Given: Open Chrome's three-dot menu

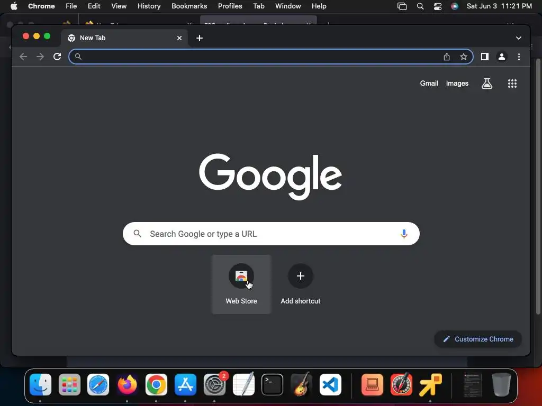Looking at the screenshot, I should click(x=519, y=57).
